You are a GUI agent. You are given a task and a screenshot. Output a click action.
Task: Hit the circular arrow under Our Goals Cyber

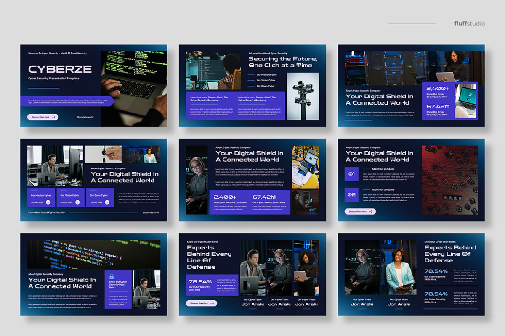(x=107, y=202)
